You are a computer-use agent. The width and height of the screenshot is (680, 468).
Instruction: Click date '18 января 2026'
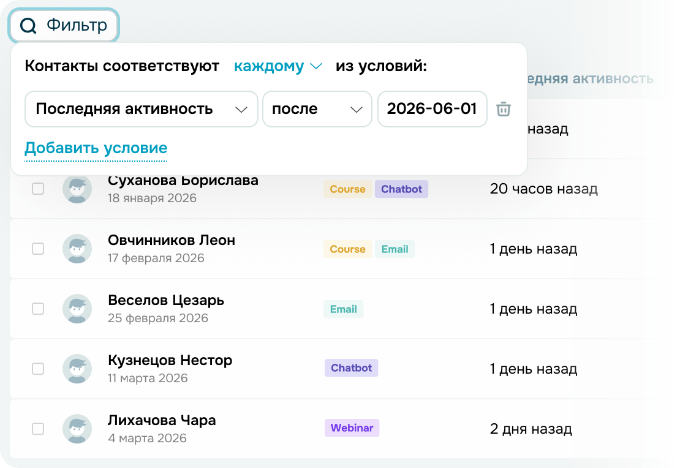pos(152,198)
